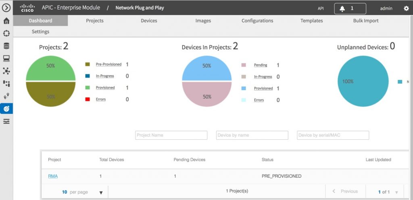Click the settings gear icon top right
413x200 pixels.
406,8
